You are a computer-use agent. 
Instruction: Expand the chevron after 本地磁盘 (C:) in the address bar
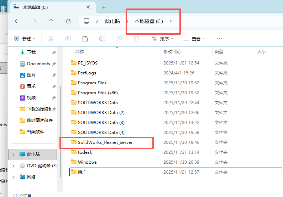coord(171,21)
